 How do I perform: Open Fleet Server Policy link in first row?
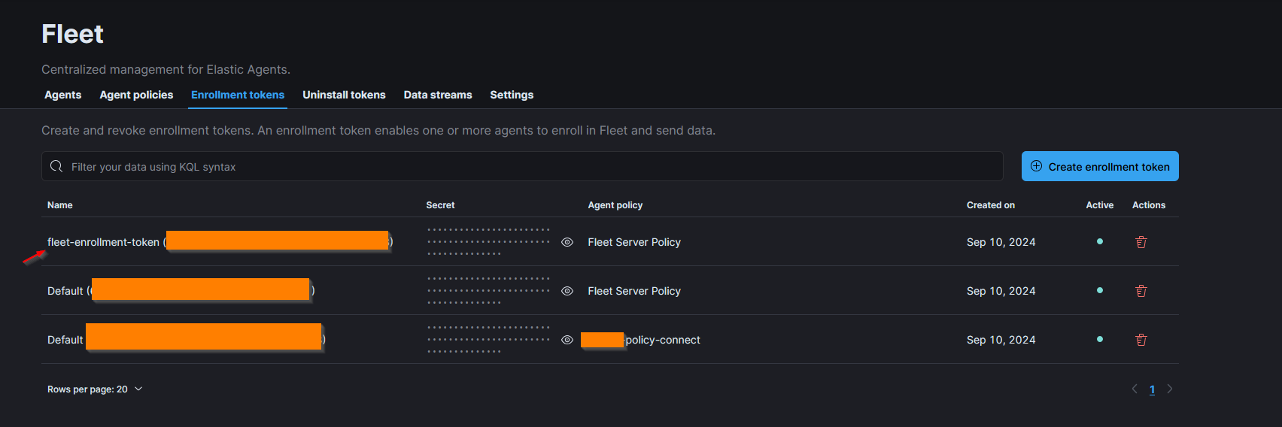pyautogui.click(x=634, y=242)
